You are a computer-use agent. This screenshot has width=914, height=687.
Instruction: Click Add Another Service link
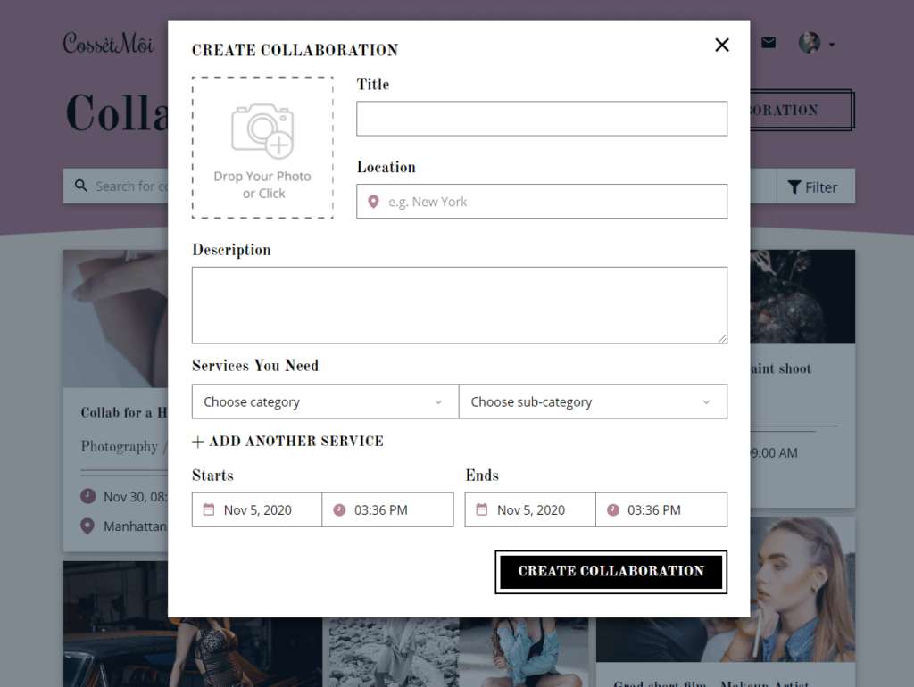click(x=288, y=441)
